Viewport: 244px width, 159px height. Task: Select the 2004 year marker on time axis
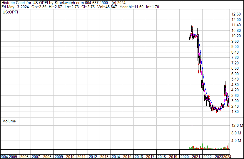pyautogui.click(x=4, y=157)
